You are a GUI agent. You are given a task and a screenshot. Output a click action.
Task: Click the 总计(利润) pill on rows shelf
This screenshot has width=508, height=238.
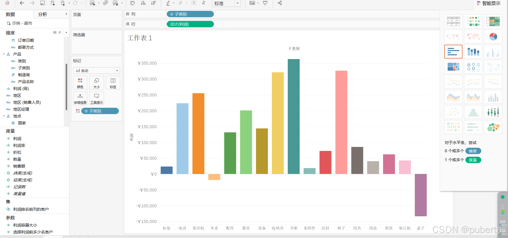pyautogui.click(x=190, y=24)
